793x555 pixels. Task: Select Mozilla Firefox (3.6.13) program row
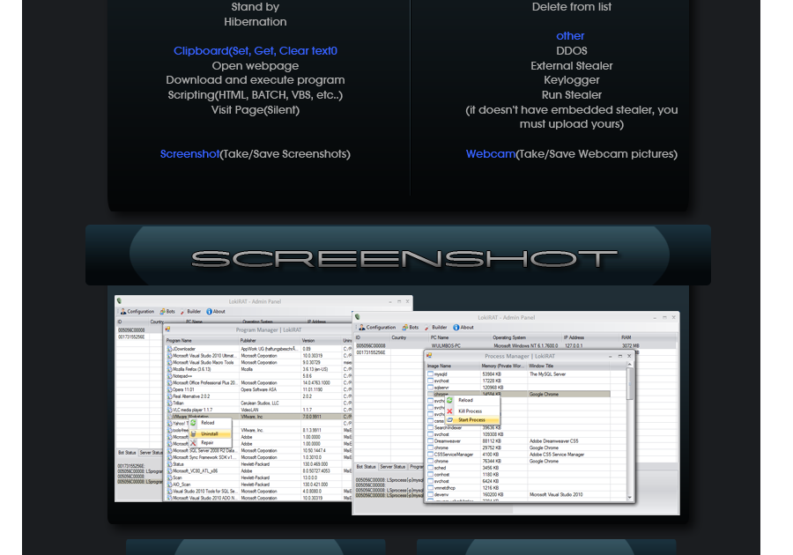[x=258, y=369]
